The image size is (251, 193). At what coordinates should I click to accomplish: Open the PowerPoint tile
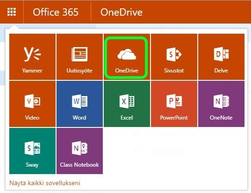coord(174,104)
